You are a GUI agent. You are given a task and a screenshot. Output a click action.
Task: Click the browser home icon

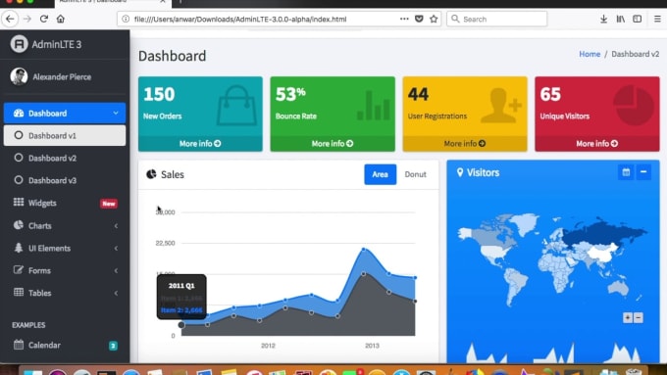tap(61, 19)
